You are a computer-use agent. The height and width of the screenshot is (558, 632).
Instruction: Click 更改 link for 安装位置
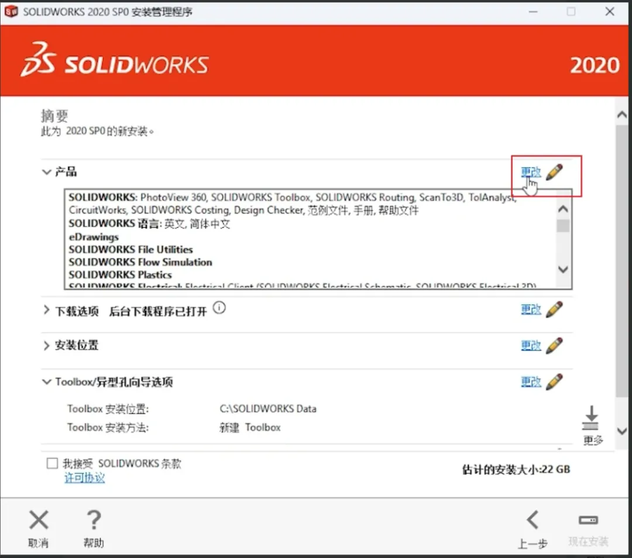tap(531, 346)
